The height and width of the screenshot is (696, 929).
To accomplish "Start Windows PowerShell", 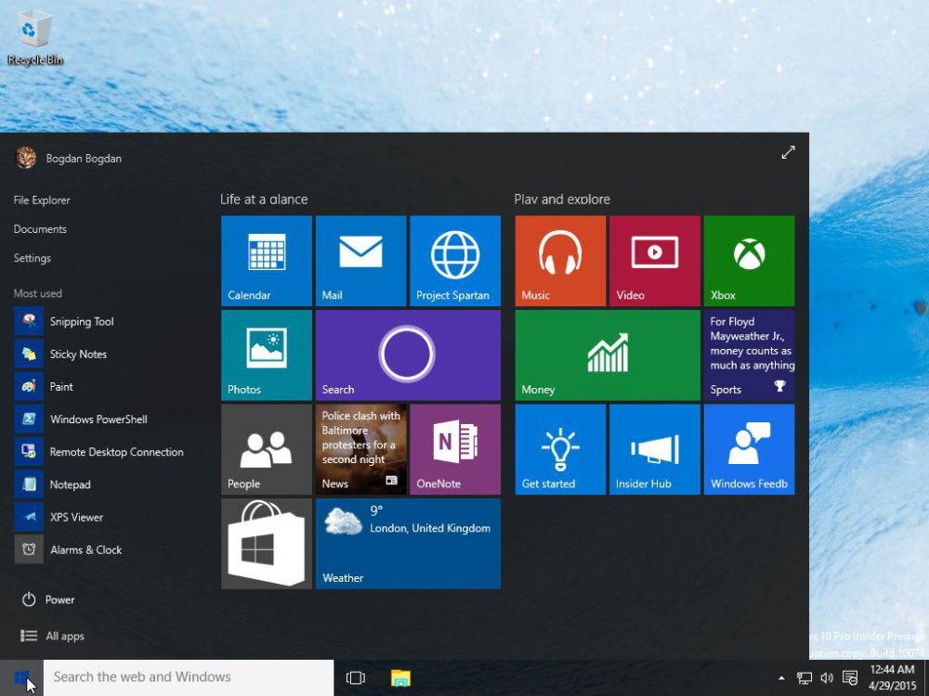I will point(98,419).
